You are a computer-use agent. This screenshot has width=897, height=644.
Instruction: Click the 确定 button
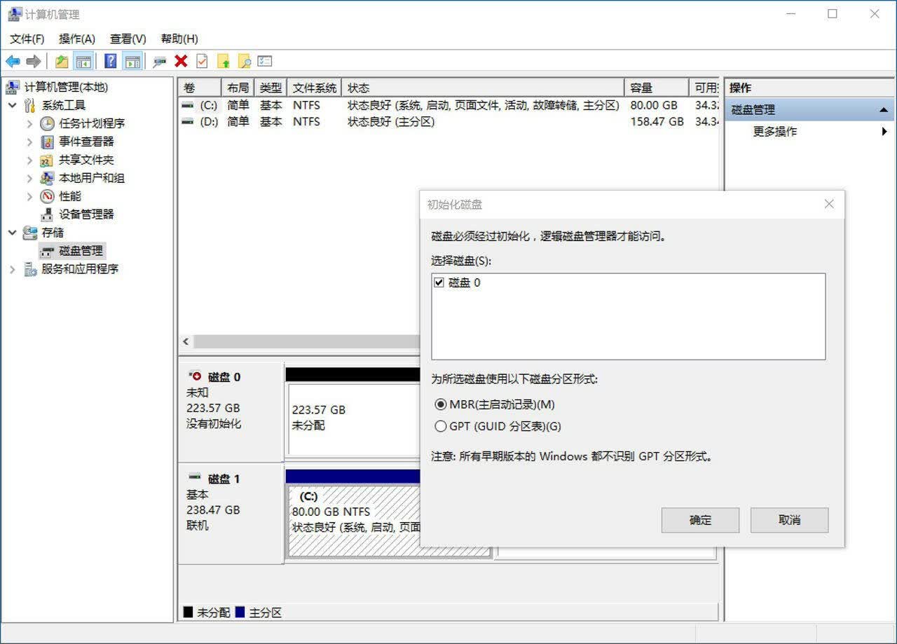point(700,520)
